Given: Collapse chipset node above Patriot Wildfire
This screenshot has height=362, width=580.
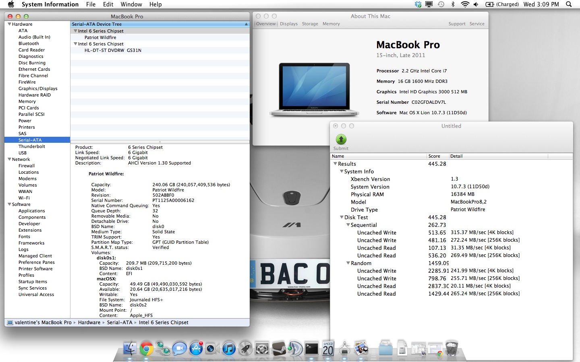Looking at the screenshot, I should [75, 31].
